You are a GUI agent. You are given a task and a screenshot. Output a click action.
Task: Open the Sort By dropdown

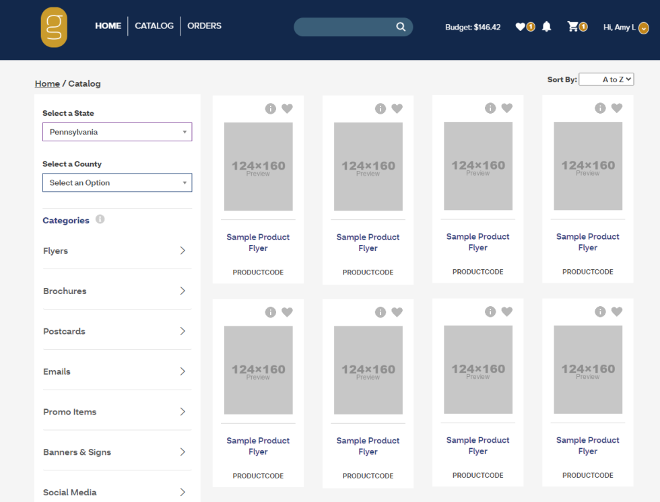pyautogui.click(x=606, y=79)
